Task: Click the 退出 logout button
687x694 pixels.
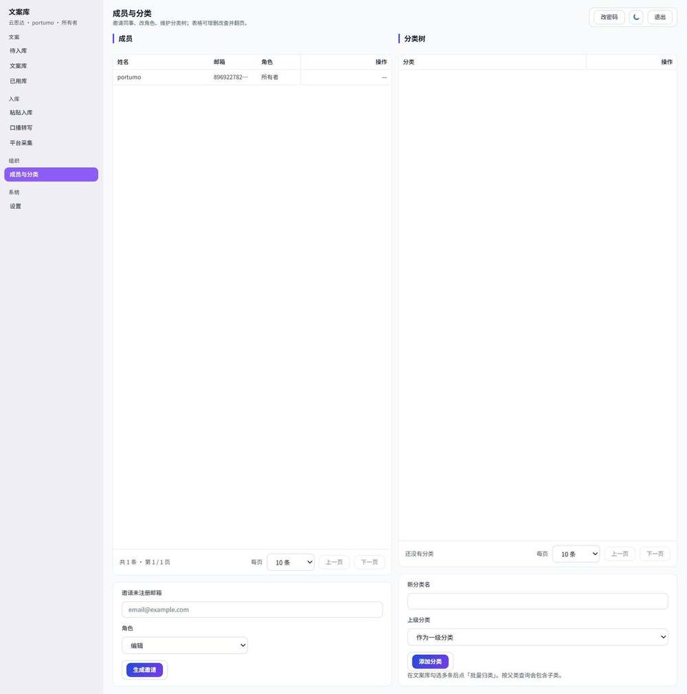Action: [660, 17]
